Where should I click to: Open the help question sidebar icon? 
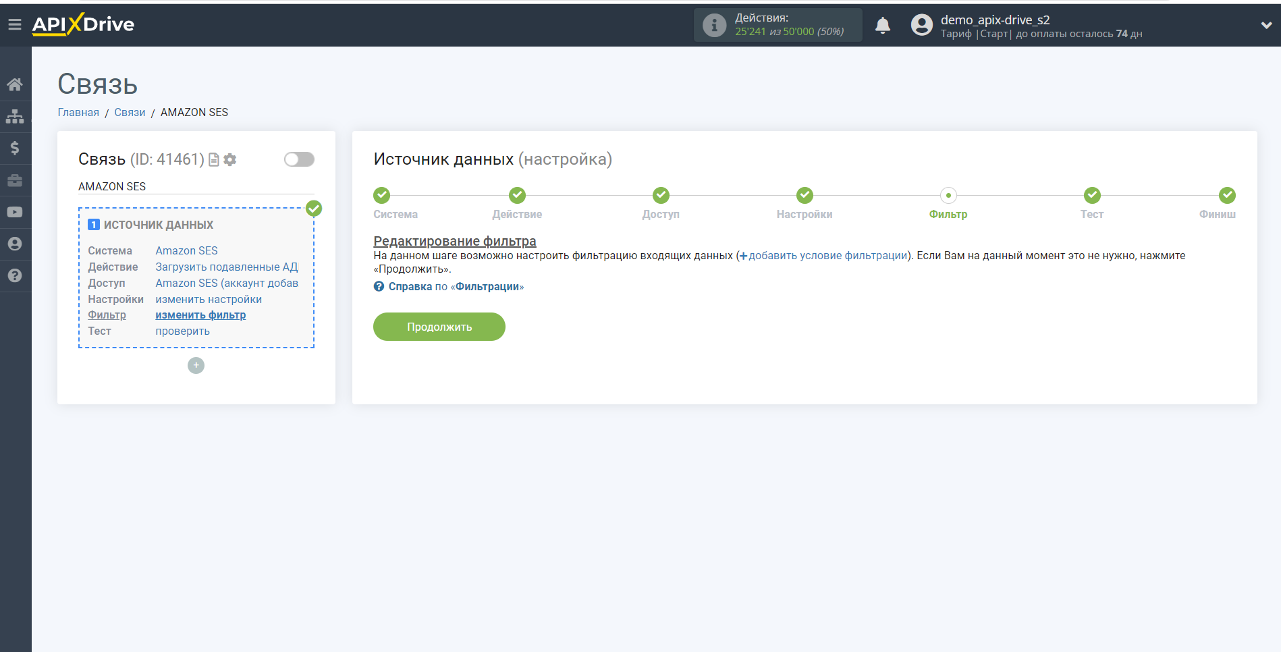click(15, 275)
